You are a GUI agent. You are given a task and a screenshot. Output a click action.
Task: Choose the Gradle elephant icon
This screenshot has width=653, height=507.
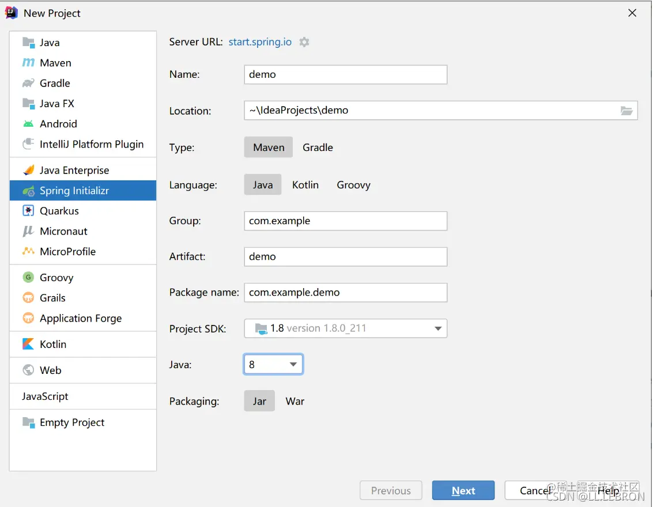tap(28, 83)
